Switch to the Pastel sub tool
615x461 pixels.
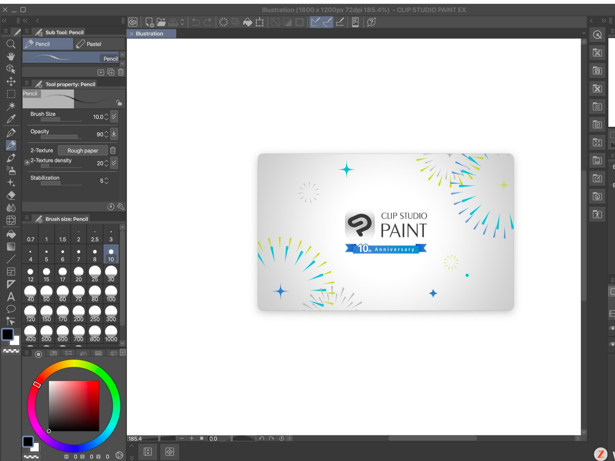click(x=93, y=44)
